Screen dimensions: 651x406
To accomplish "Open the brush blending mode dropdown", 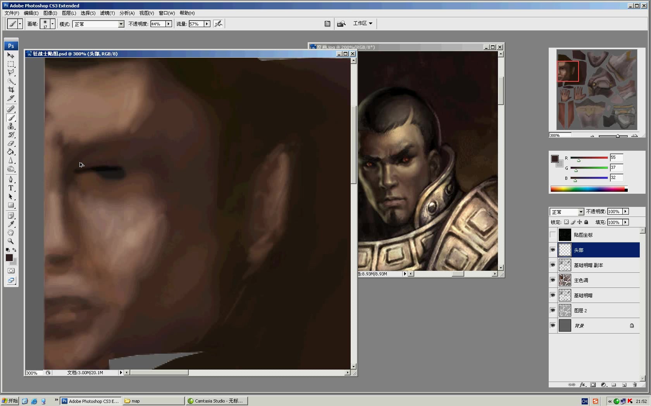I will (x=121, y=24).
